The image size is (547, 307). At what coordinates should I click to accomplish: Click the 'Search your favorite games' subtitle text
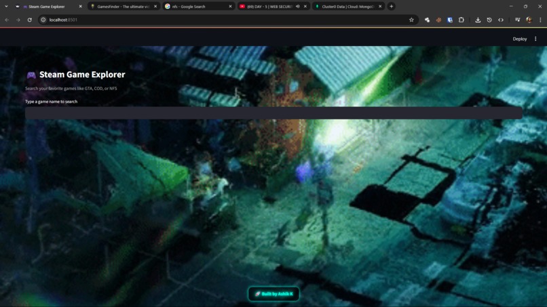pyautogui.click(x=71, y=89)
